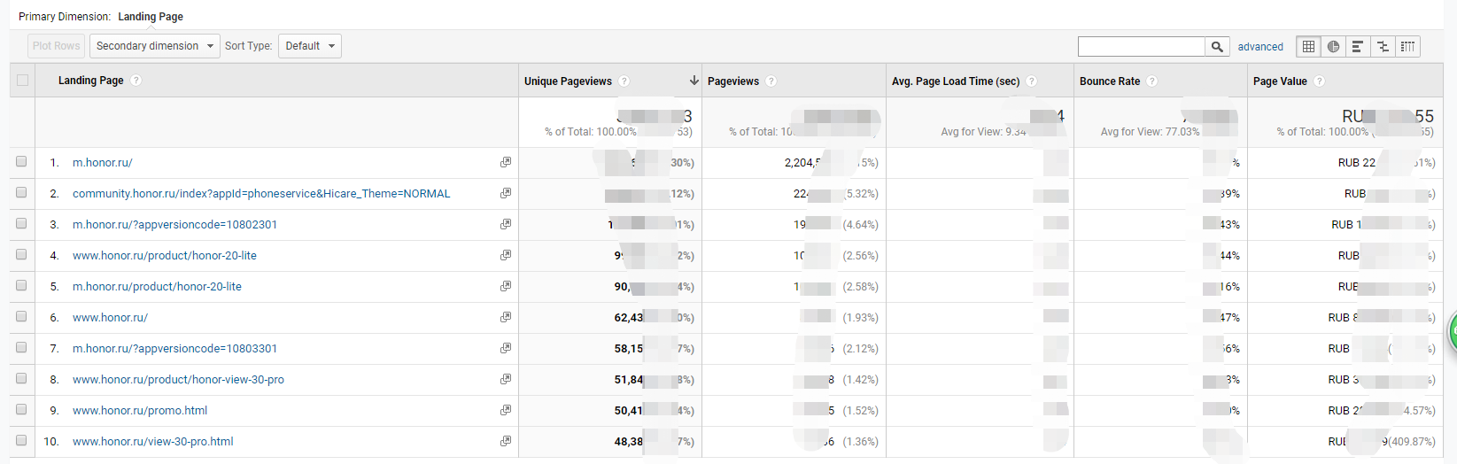
Task: Show help for Landing Page column
Action: pyautogui.click(x=136, y=81)
